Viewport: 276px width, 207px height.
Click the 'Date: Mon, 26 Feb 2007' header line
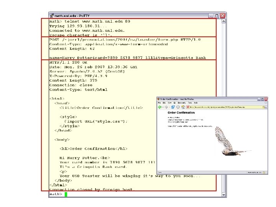pyautogui.click(x=93, y=67)
